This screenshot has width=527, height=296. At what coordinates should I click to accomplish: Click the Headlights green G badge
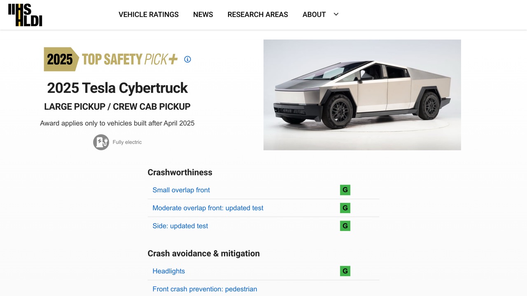[345, 271]
